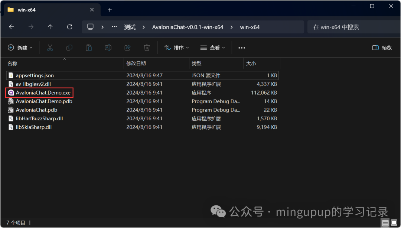This screenshot has width=401, height=228.
Task: Switch to details view in status bar
Action: point(385,223)
